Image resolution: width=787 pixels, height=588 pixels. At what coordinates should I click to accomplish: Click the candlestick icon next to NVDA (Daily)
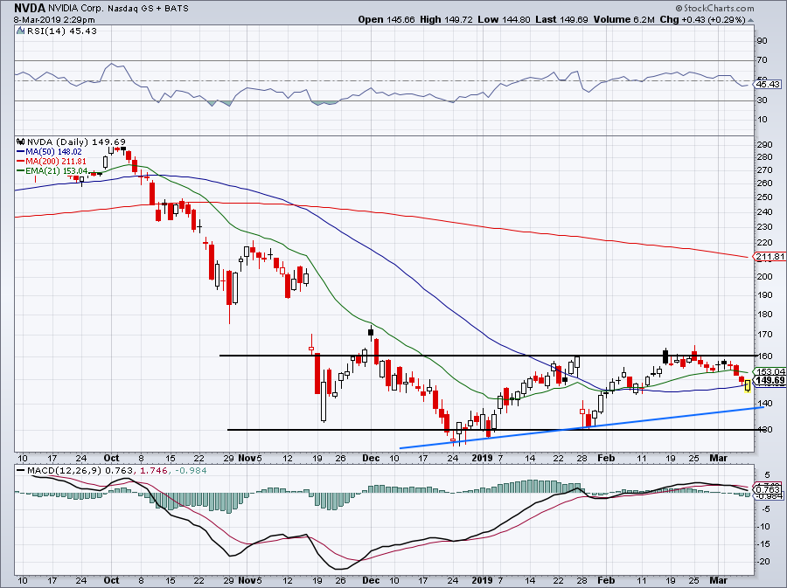pos(21,142)
